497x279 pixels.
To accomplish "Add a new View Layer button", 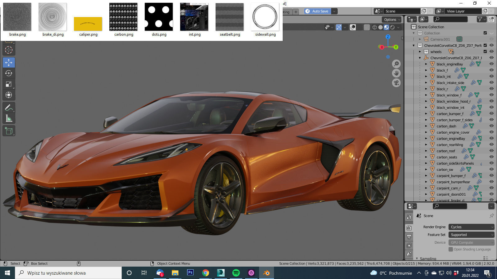I will 485,11.
